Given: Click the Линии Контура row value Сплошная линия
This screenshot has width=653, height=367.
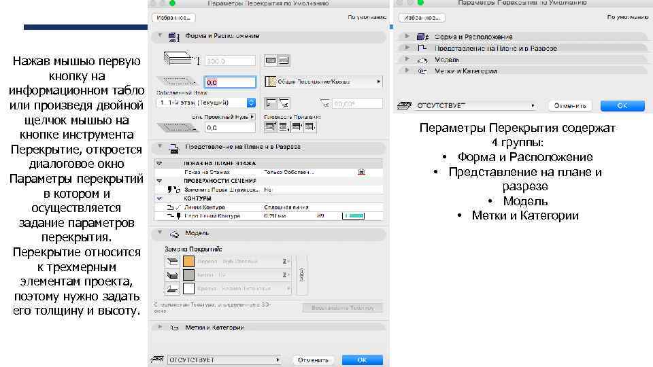Looking at the screenshot, I should pos(286,207).
